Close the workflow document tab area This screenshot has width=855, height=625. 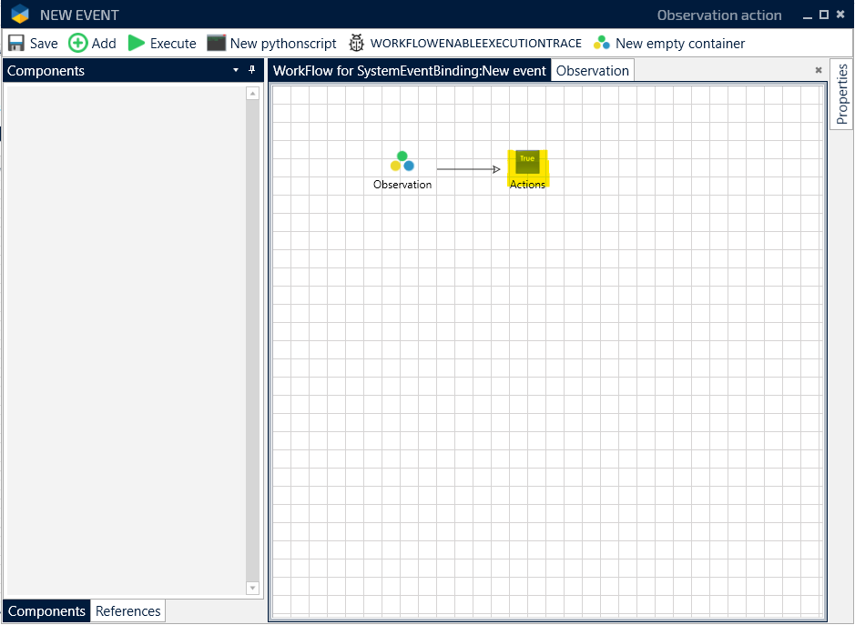coord(818,70)
